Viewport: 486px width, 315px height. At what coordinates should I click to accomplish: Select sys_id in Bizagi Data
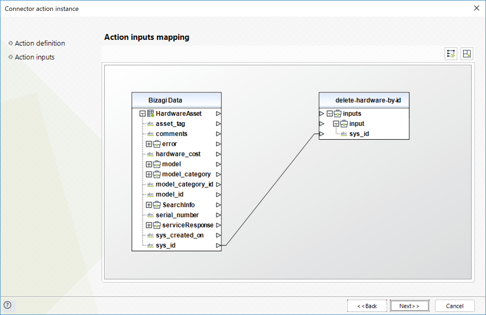(166, 245)
